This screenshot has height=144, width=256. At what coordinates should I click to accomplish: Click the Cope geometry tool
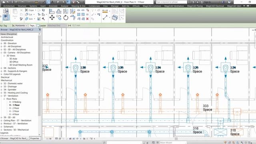click(29, 10)
